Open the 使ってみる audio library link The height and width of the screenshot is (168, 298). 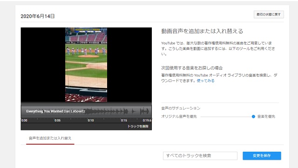tap(205, 81)
